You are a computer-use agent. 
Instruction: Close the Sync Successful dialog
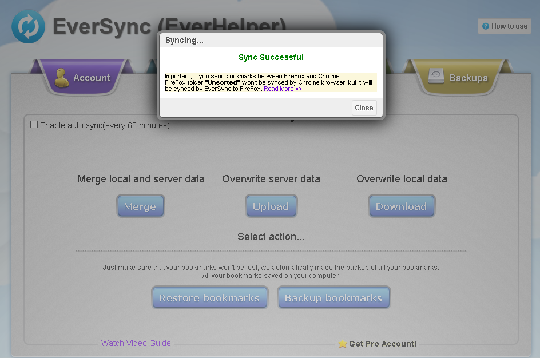364,108
